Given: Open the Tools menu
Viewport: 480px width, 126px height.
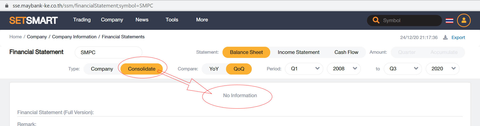Looking at the screenshot, I should coord(172,20).
